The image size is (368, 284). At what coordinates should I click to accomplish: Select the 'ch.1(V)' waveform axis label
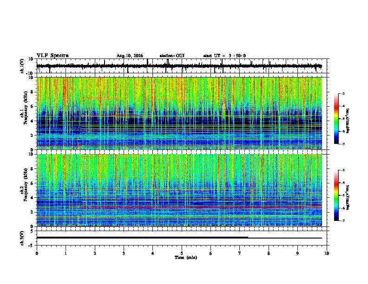[22, 66]
